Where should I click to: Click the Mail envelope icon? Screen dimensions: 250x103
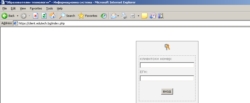[114, 16]
